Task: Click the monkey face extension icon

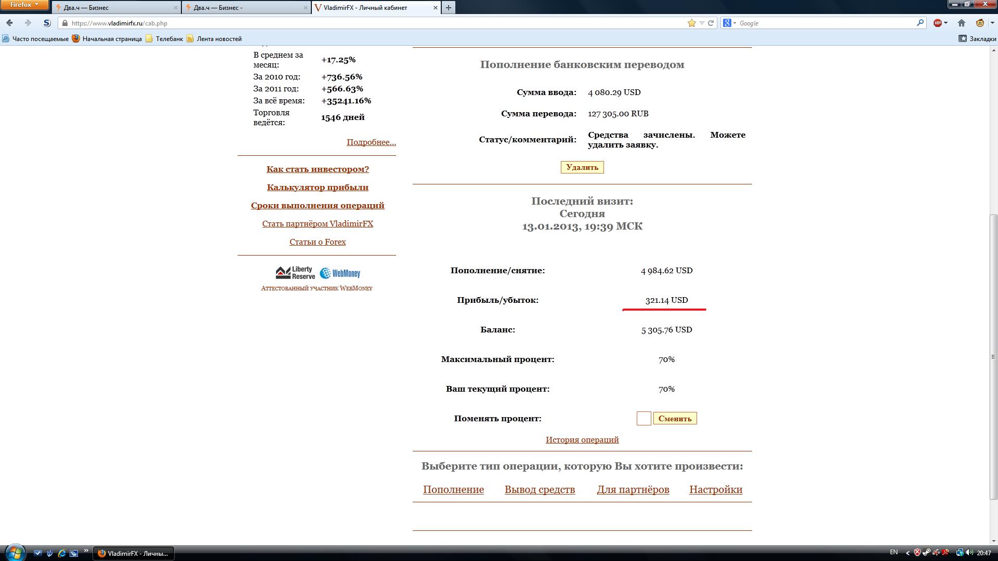Action: (x=980, y=23)
